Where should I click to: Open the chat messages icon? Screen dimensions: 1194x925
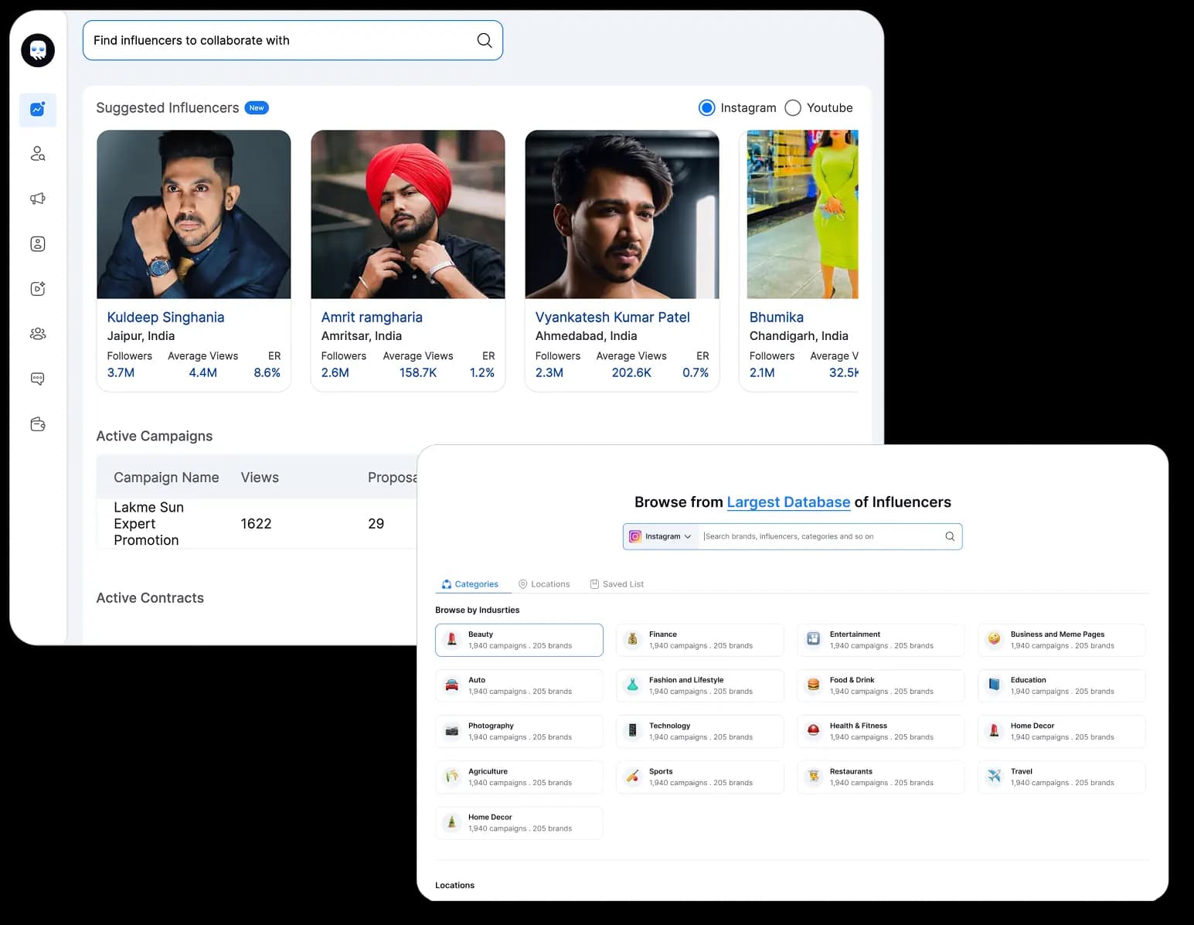pyautogui.click(x=37, y=379)
